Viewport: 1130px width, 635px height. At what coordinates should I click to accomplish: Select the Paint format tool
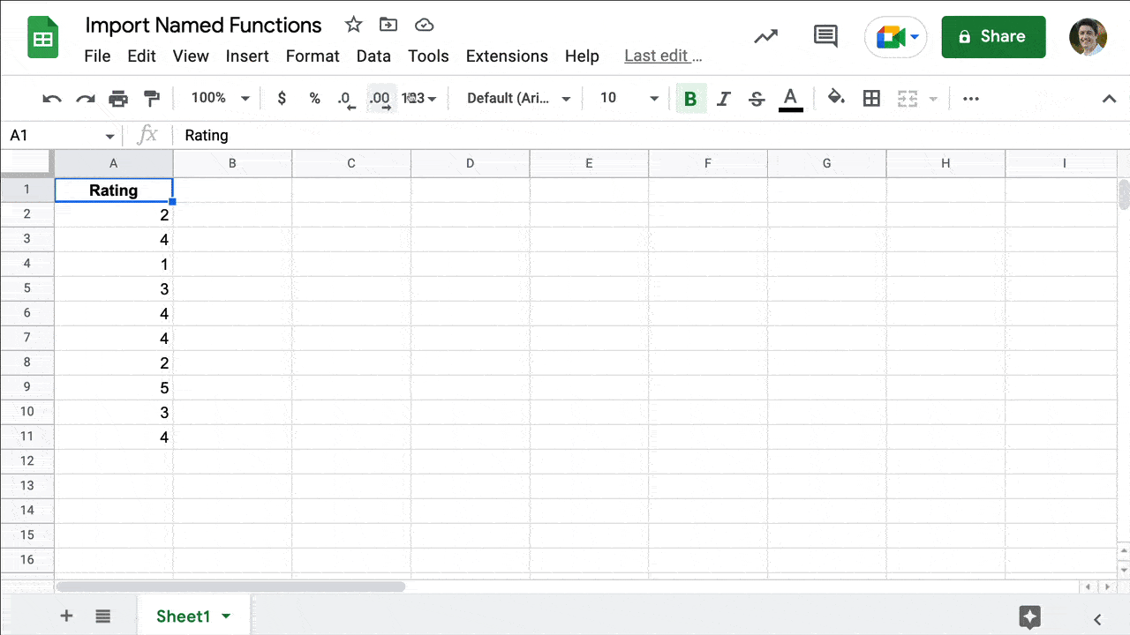coord(151,98)
